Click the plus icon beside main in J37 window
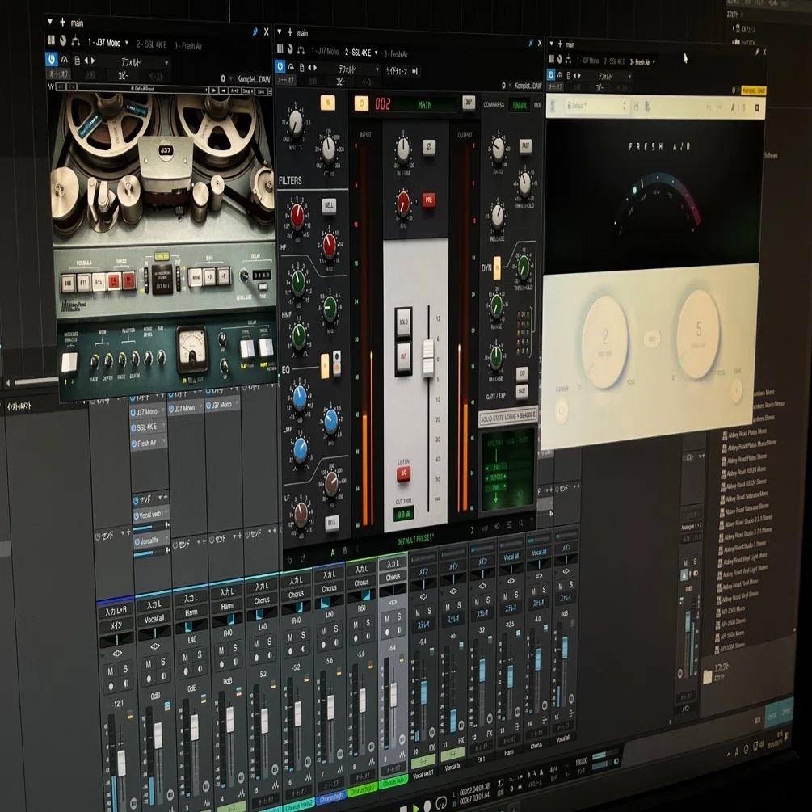The image size is (812, 812). [63, 22]
